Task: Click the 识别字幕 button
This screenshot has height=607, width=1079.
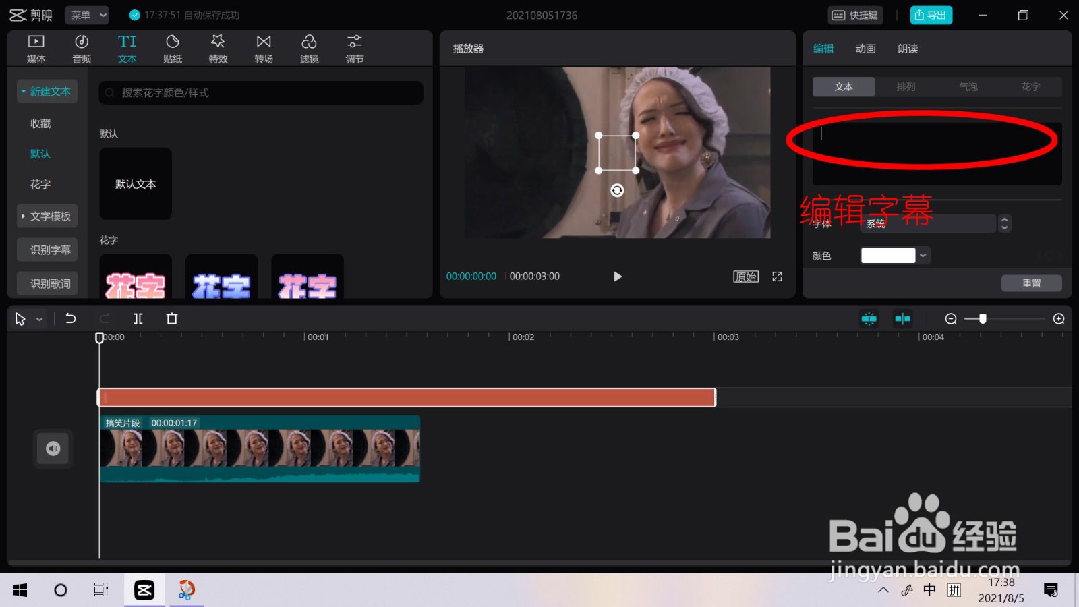Action: 48,250
